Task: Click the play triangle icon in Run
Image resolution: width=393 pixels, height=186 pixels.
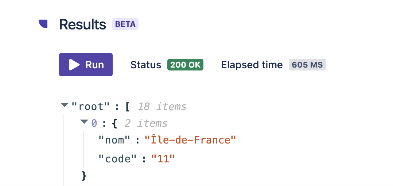Action: (74, 65)
